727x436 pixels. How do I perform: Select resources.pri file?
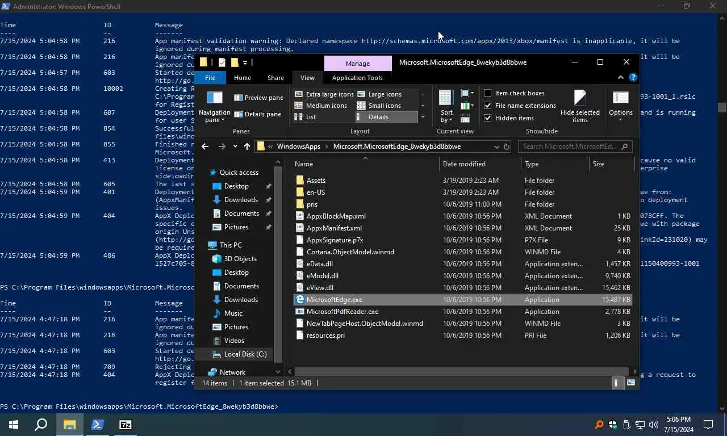tap(462, 336)
